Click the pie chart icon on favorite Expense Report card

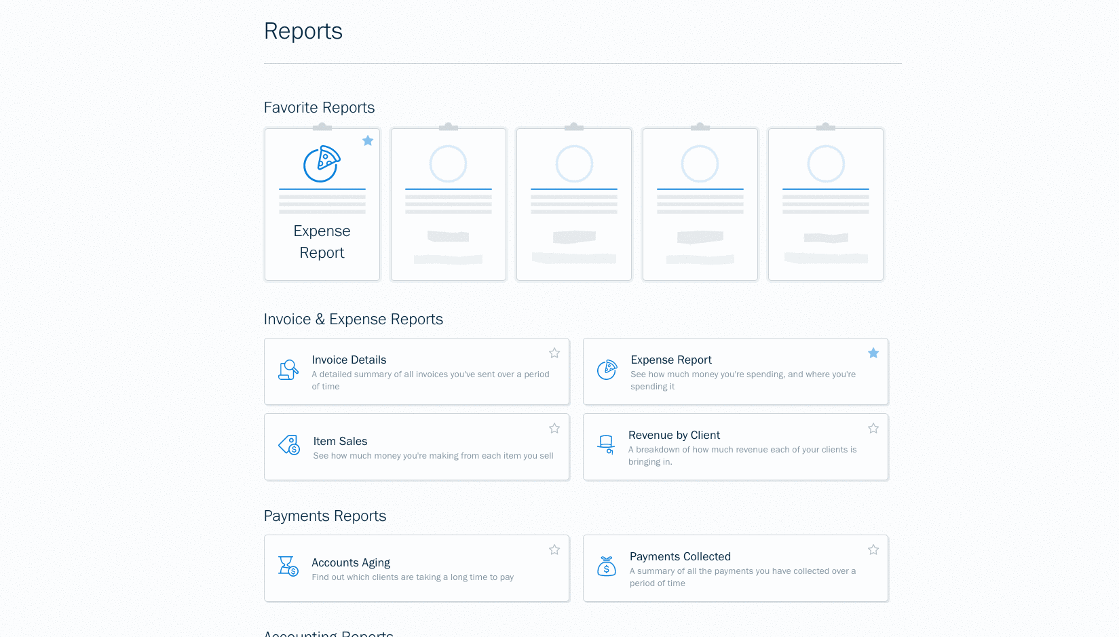[322, 164]
